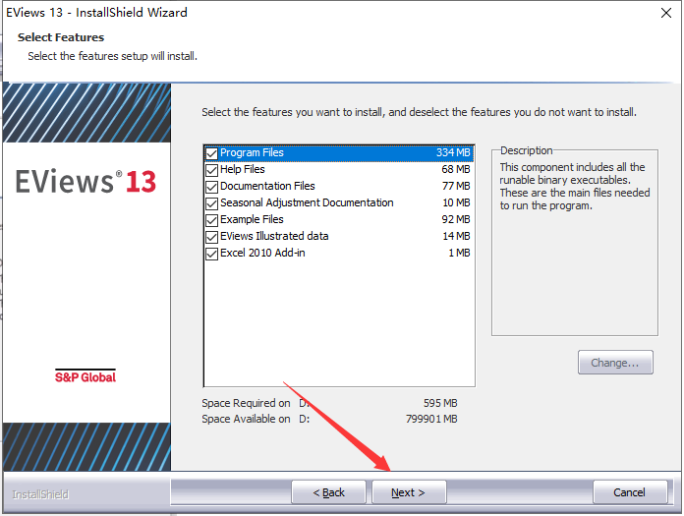Toggle the Documentation Files checkbox
This screenshot has height=516, width=684.
pyautogui.click(x=211, y=187)
